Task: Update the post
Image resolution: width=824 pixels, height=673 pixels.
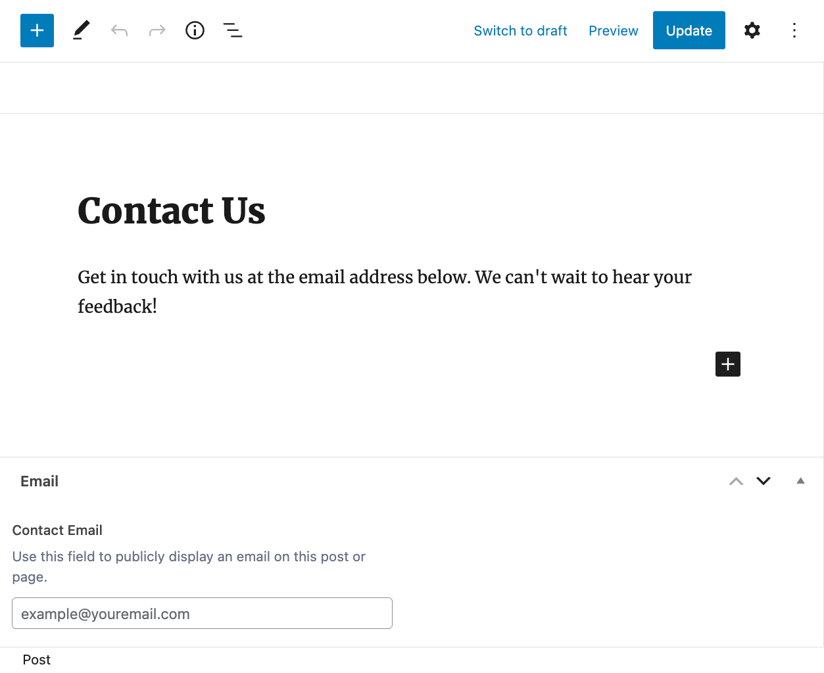Action: click(689, 30)
